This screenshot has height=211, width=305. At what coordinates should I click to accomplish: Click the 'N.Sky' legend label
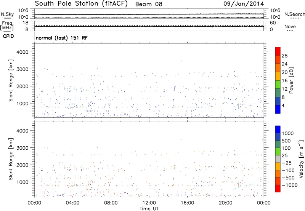7,14
